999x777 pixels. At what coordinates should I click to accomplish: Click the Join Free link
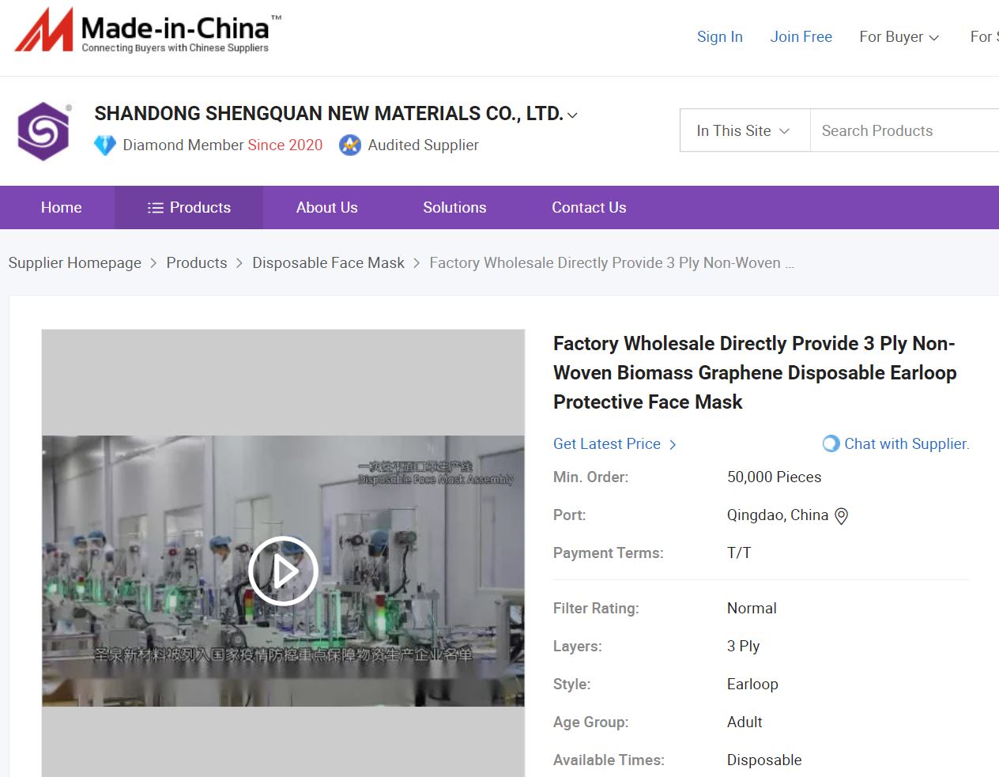coord(801,36)
